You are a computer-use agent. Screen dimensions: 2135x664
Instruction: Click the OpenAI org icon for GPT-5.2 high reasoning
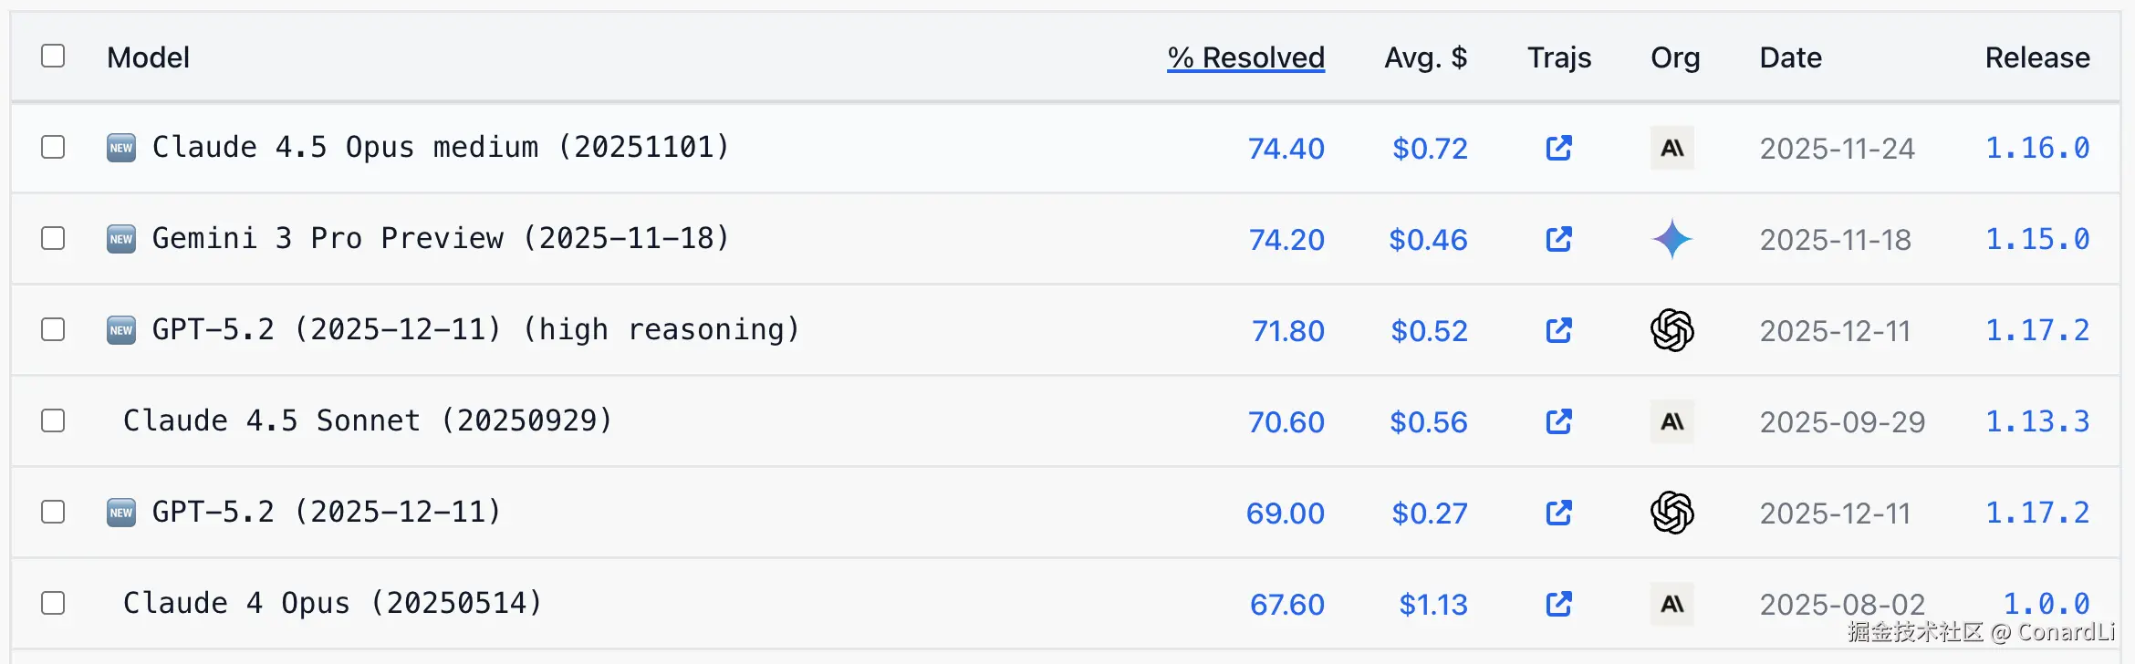coord(1672,330)
